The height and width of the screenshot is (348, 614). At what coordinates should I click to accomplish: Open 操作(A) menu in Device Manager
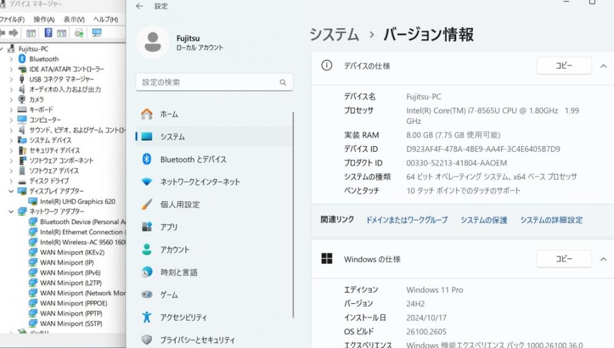click(44, 19)
